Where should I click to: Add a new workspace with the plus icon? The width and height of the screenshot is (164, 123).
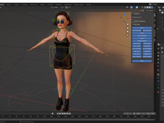click(94, 5)
